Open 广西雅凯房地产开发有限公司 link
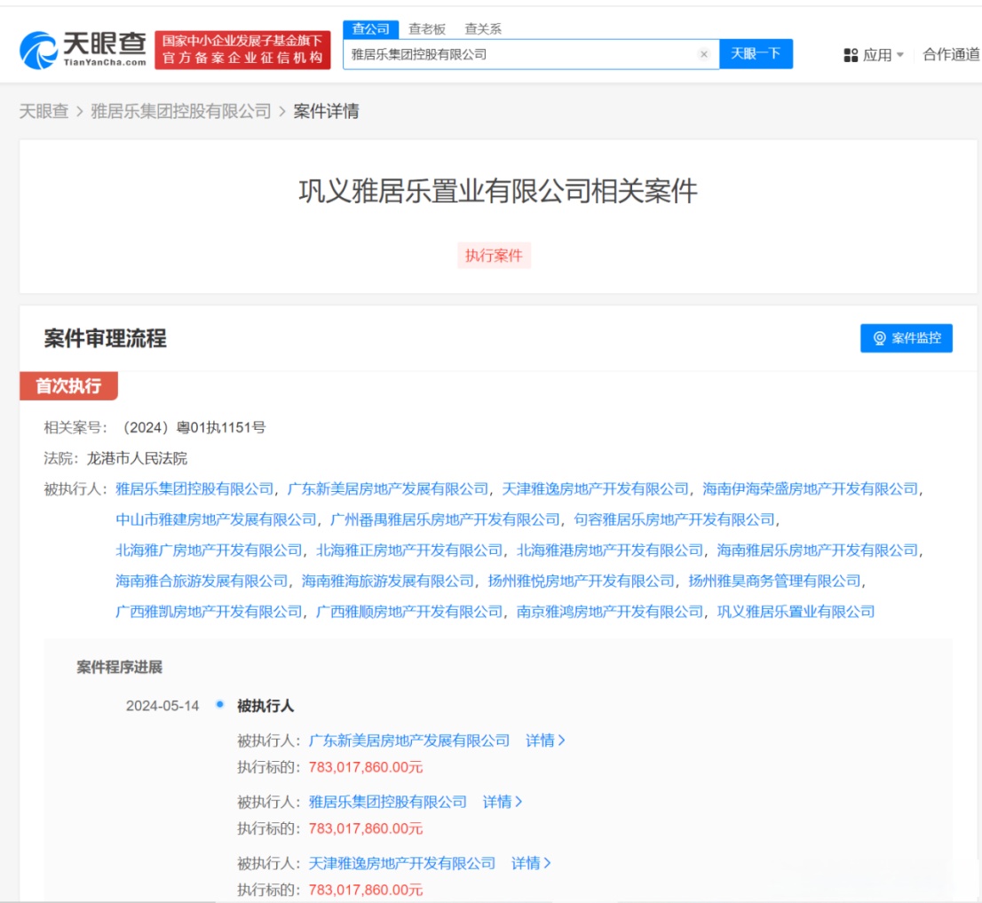 pos(209,612)
